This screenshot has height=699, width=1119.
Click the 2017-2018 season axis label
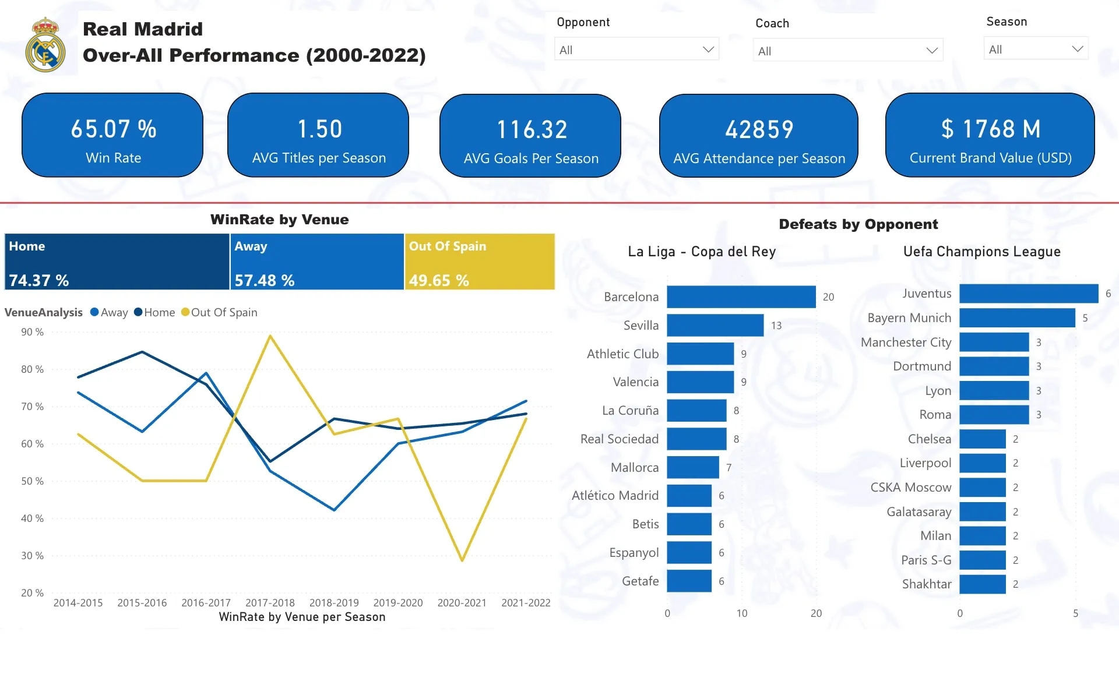(270, 603)
